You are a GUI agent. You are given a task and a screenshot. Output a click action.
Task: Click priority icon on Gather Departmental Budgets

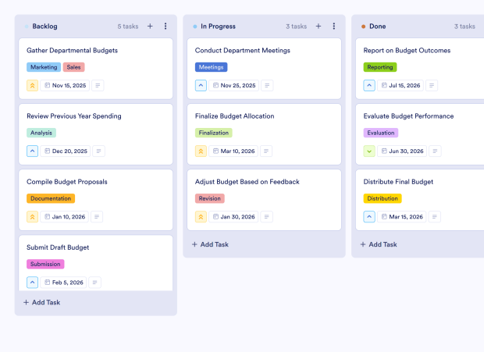33,86
